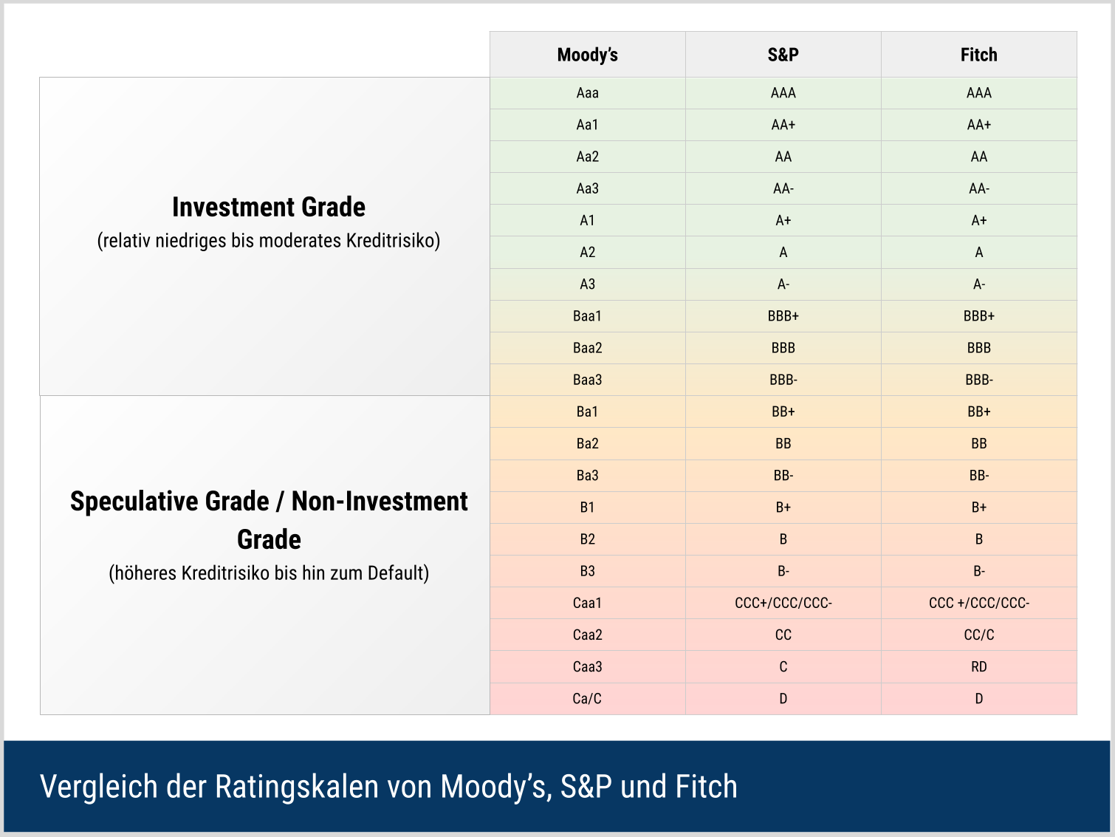Select the Investment Grade heading
The image size is (1115, 837).
pyautogui.click(x=269, y=208)
